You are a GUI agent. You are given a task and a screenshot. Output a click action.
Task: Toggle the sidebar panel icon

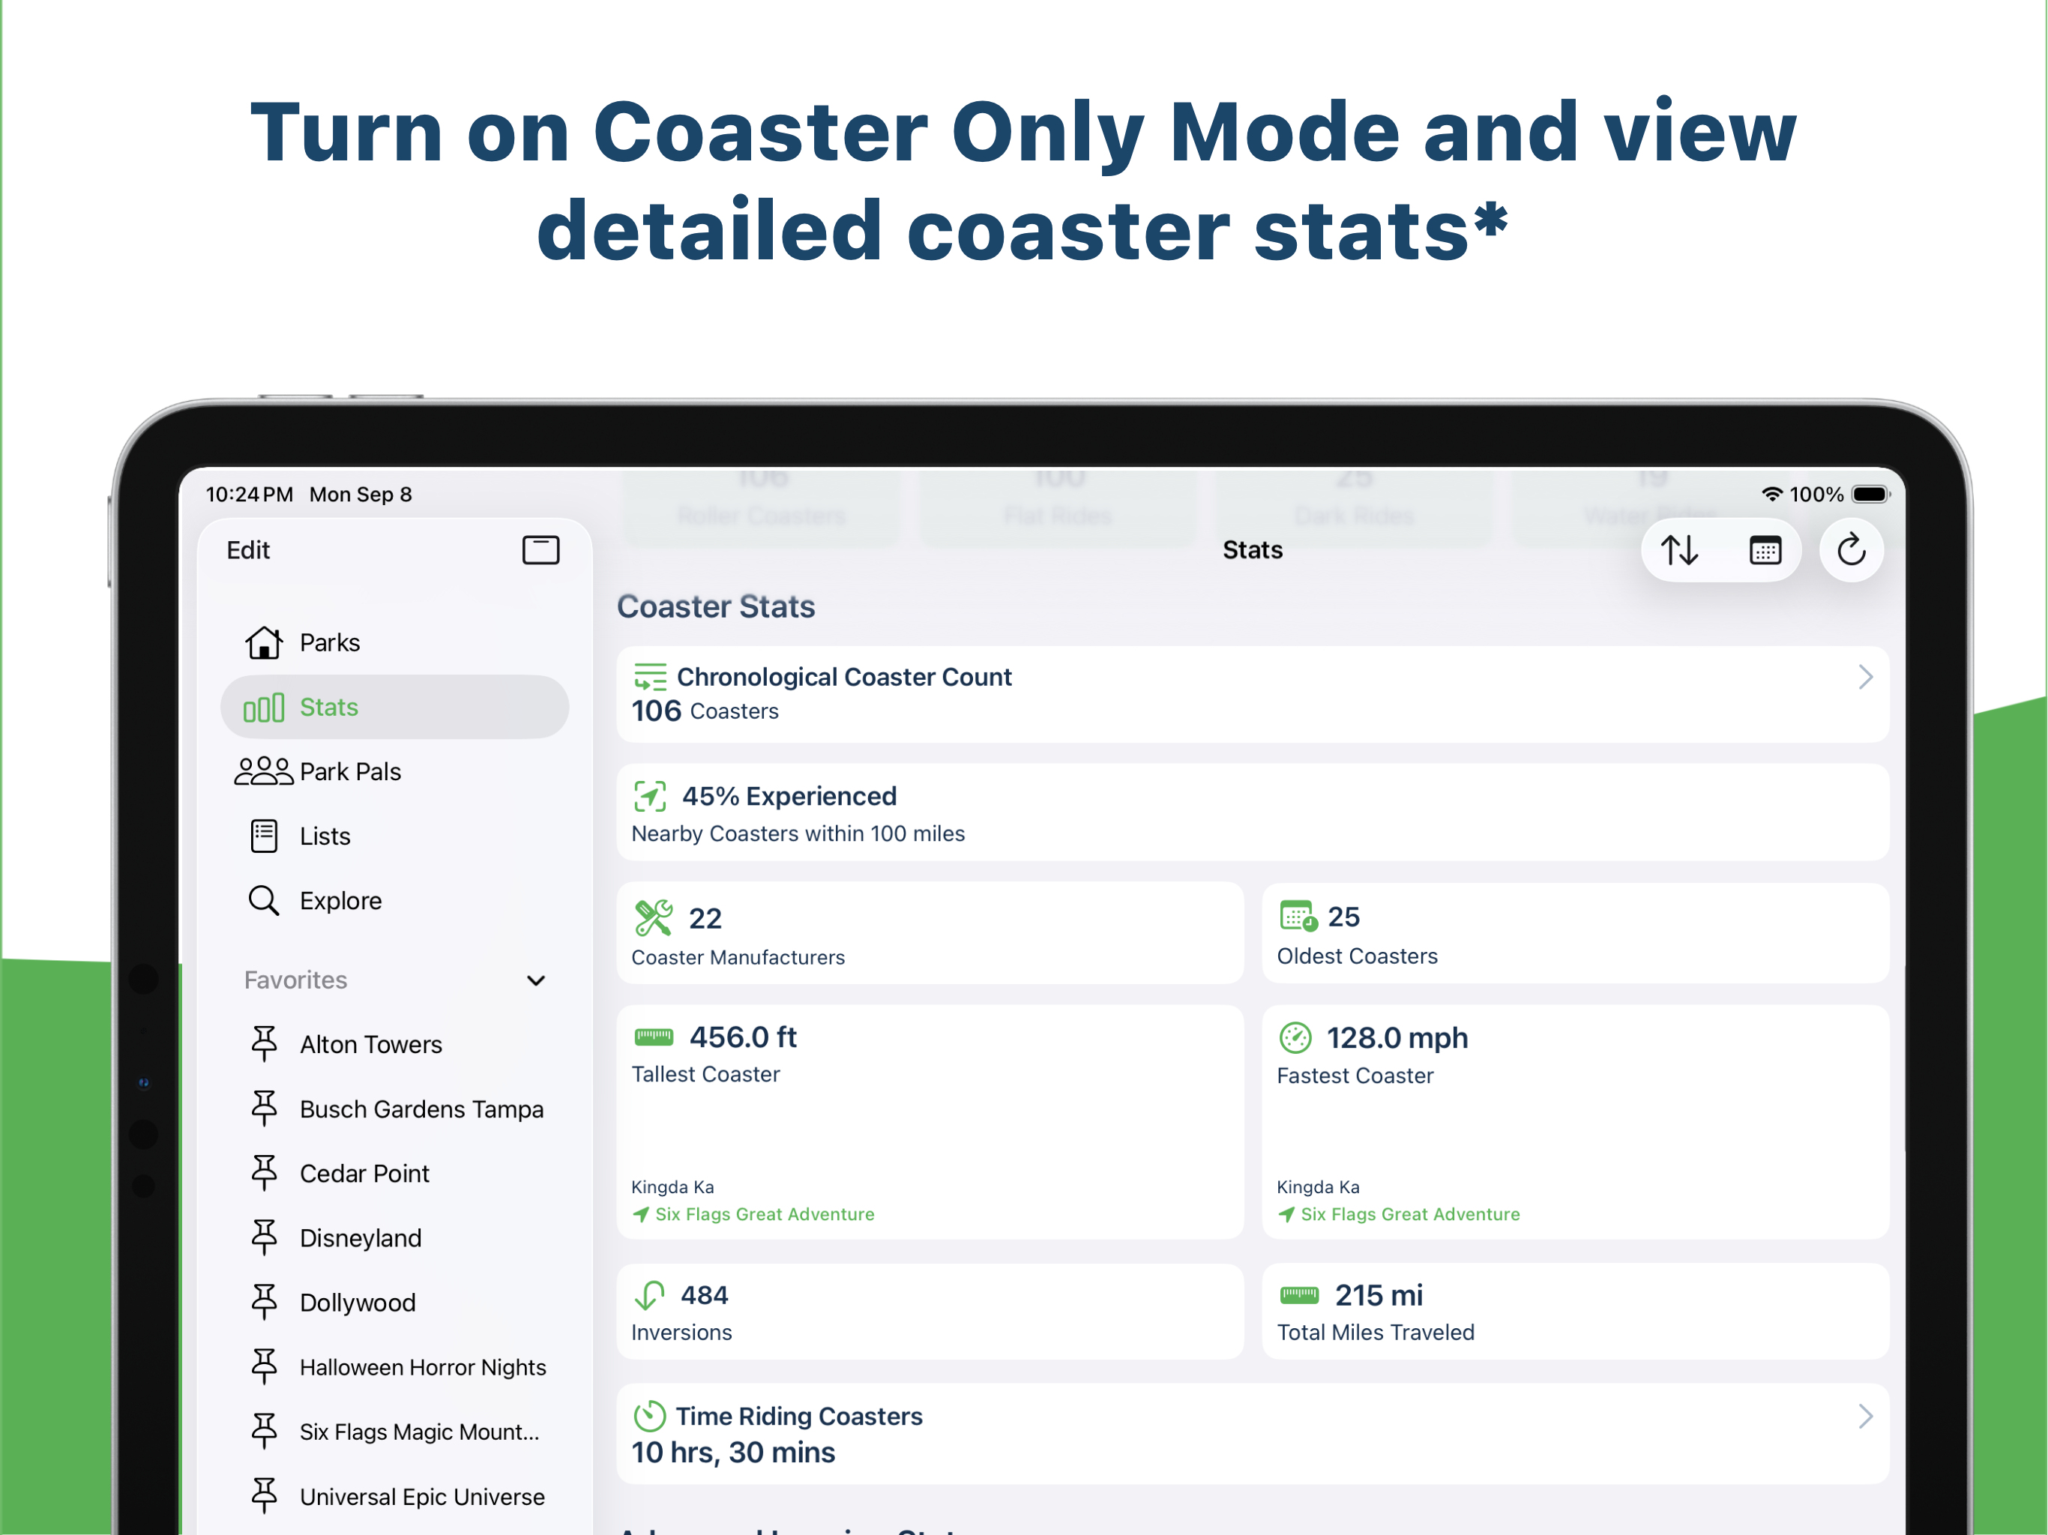(540, 550)
